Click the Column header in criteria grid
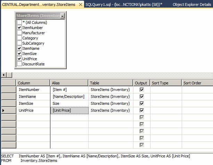This screenshot has width=213, height=165. coord(33,83)
